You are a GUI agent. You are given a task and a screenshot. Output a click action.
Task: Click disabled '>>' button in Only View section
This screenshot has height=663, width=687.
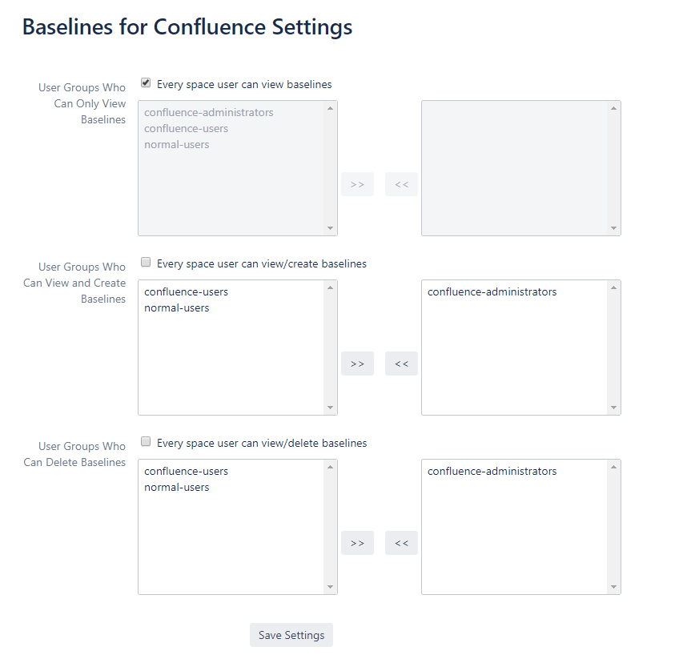357,184
